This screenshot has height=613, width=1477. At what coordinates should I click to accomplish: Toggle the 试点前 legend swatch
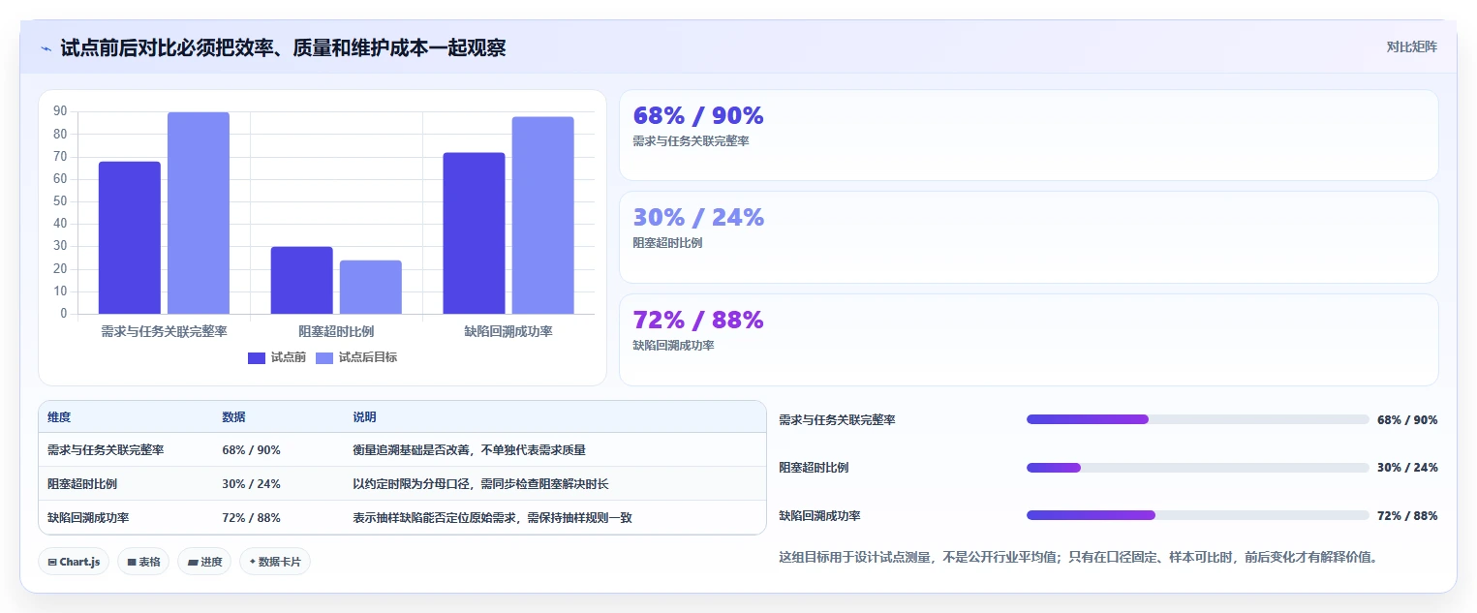pyautogui.click(x=257, y=357)
